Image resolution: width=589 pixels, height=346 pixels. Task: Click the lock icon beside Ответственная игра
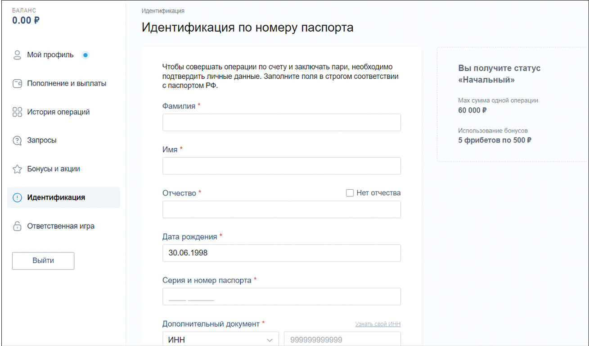pyautogui.click(x=18, y=226)
